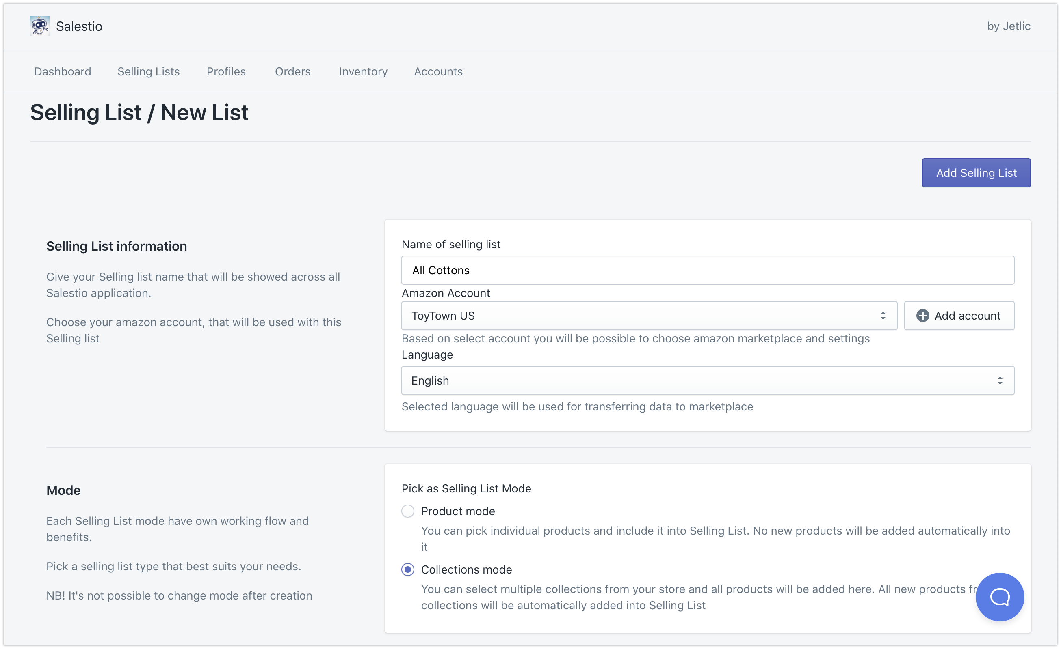Click the Name of selling list field

(x=707, y=270)
